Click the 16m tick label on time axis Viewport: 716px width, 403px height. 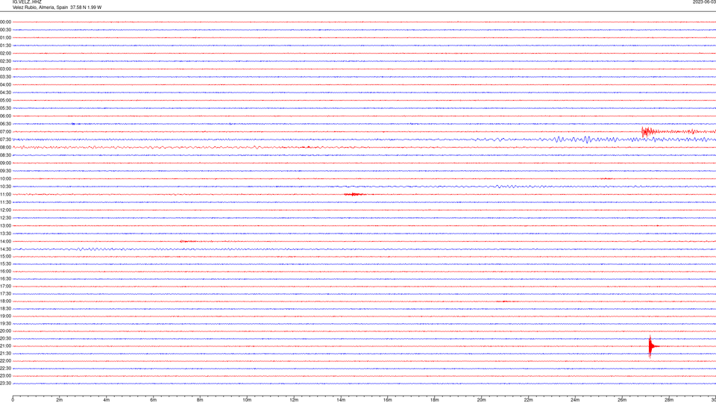click(388, 400)
